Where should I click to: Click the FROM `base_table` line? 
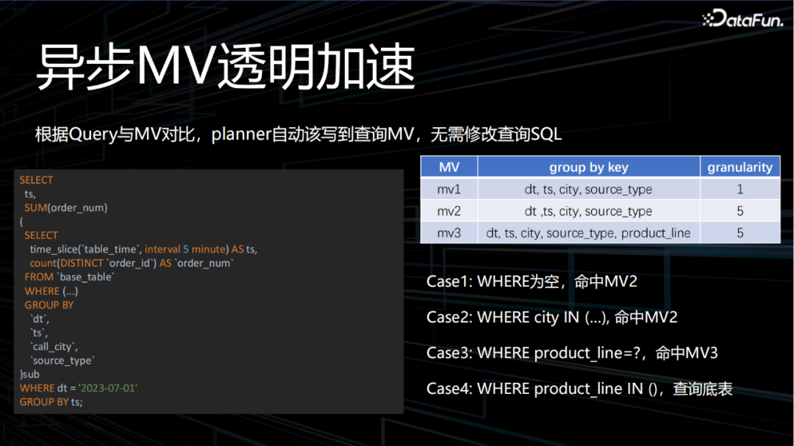point(69,277)
